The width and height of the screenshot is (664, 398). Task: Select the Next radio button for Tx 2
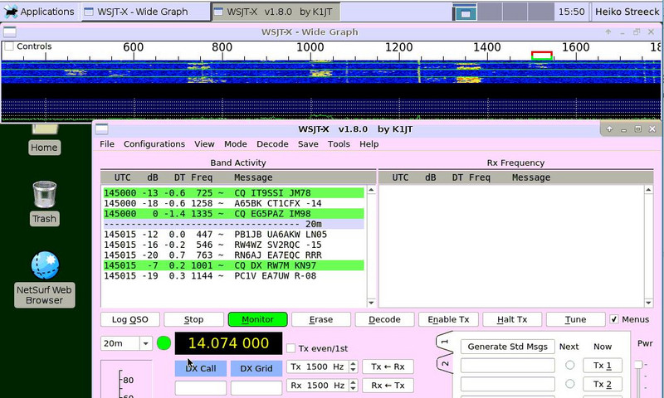point(570,384)
